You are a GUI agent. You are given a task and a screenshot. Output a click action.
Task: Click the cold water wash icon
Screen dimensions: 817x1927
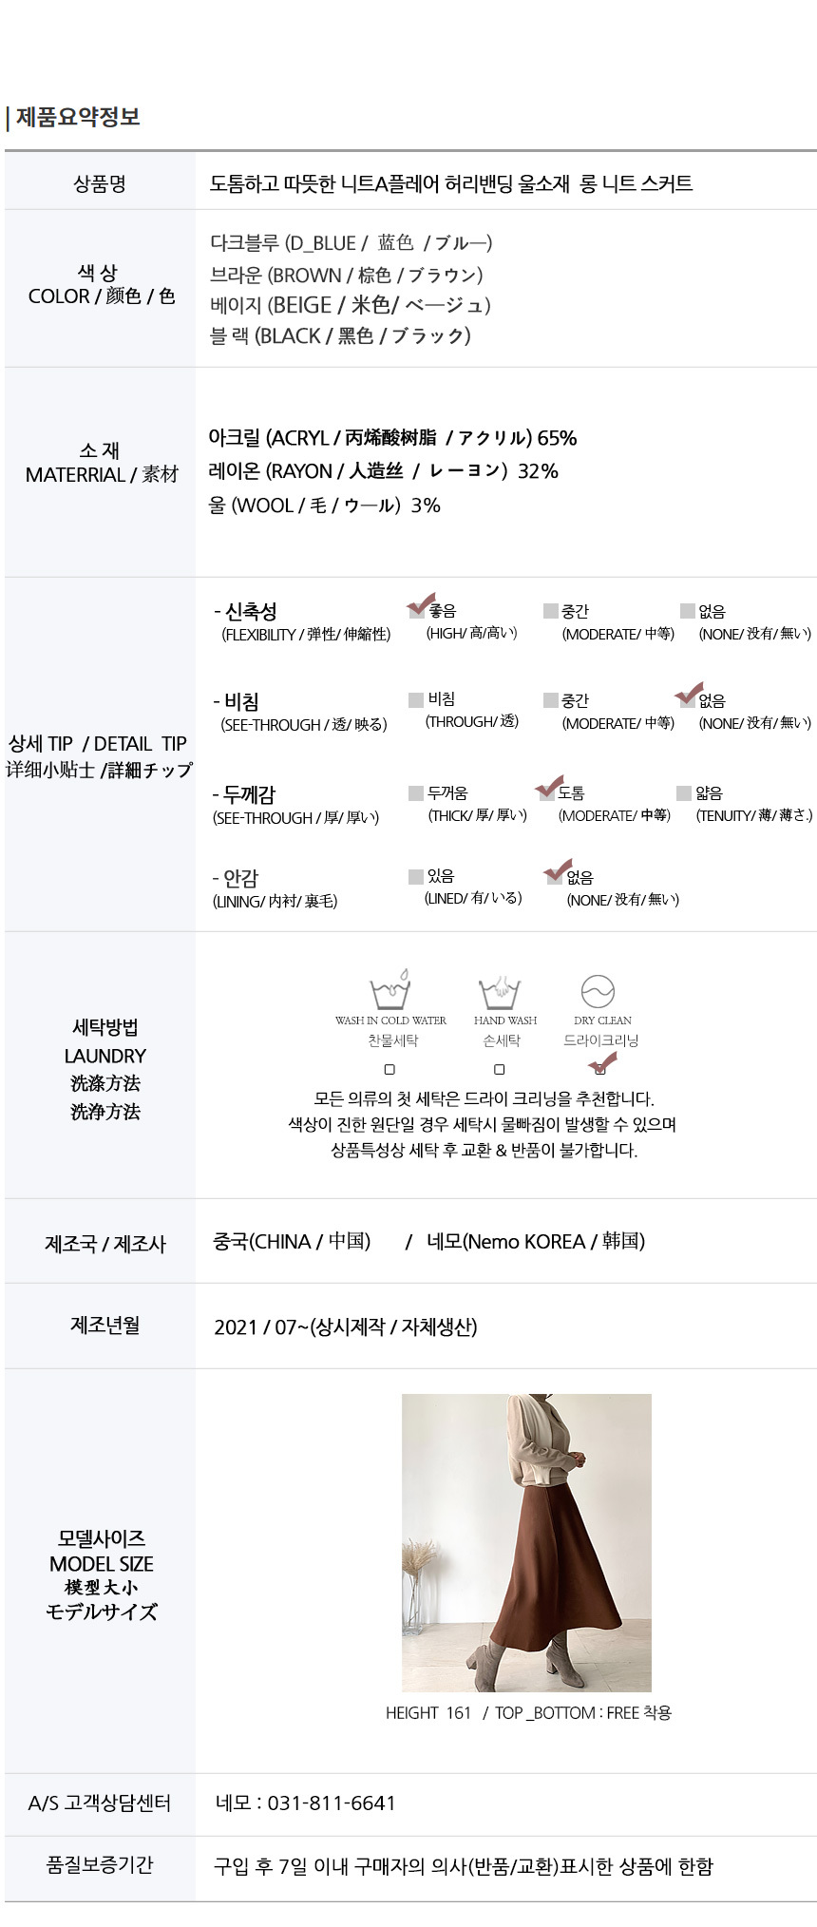coord(390,990)
